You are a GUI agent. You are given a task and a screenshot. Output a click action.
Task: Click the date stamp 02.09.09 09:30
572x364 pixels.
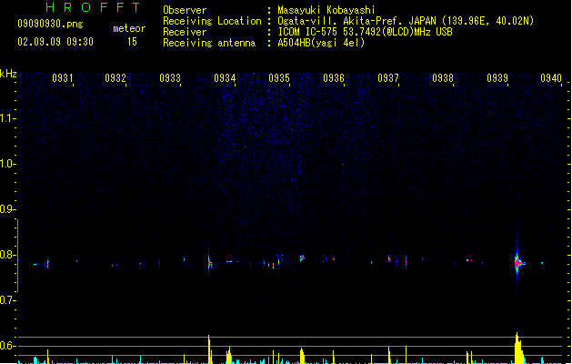55,42
